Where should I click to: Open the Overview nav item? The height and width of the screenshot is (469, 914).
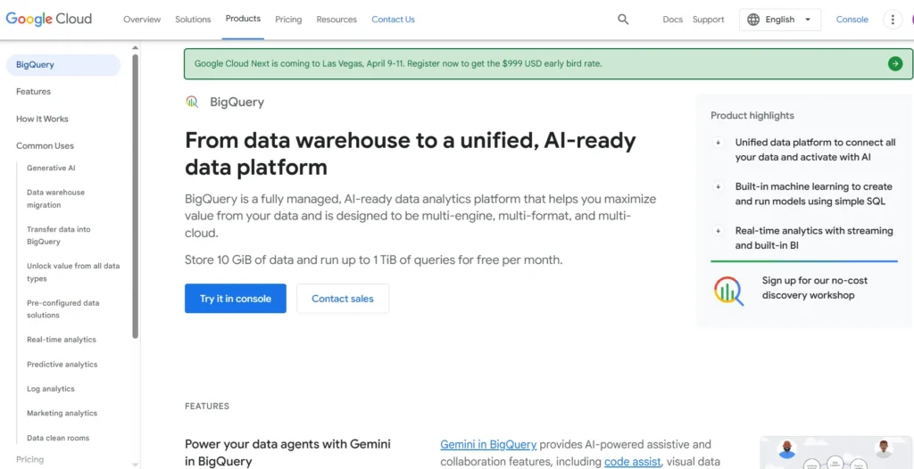[142, 20]
